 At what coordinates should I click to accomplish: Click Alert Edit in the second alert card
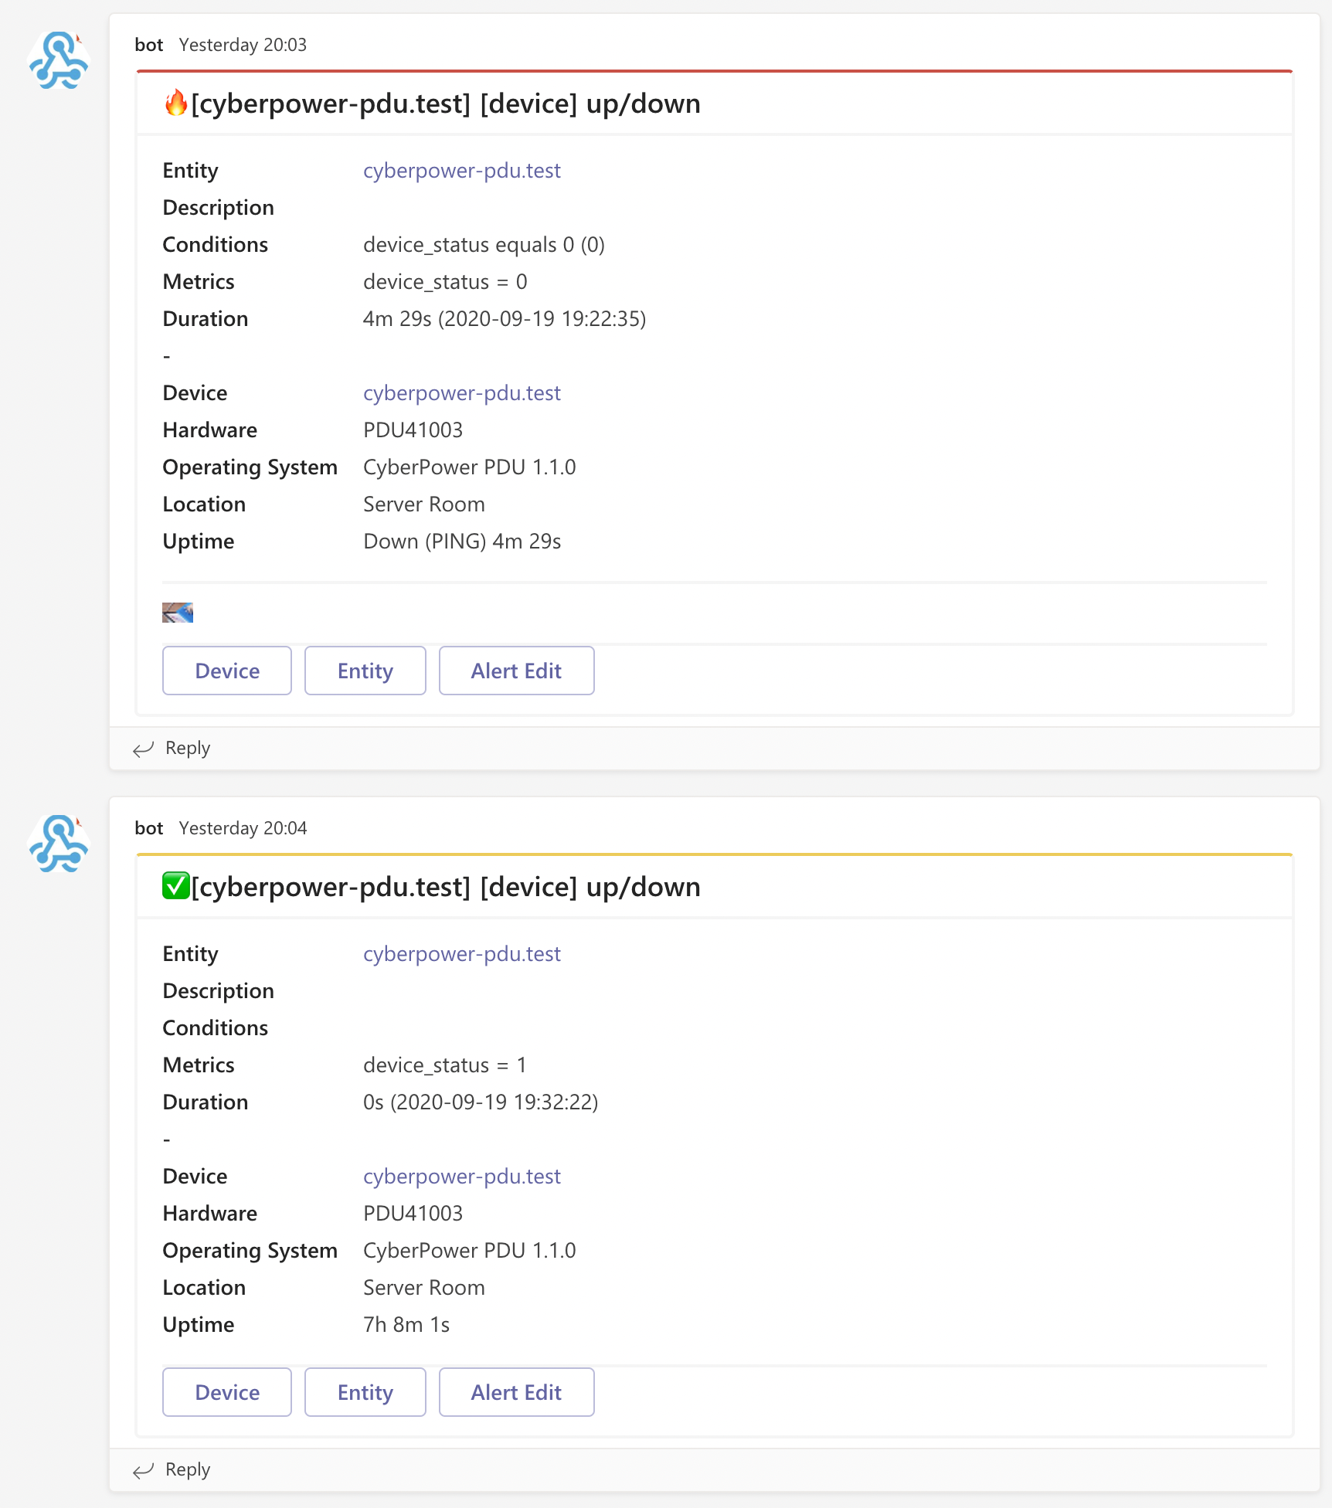(517, 1392)
